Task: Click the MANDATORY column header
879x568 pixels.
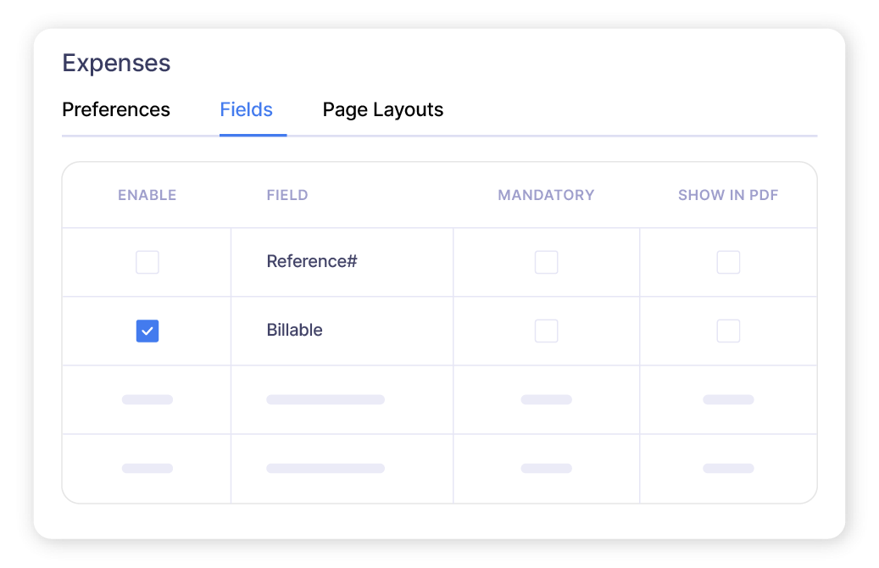Action: point(546,194)
